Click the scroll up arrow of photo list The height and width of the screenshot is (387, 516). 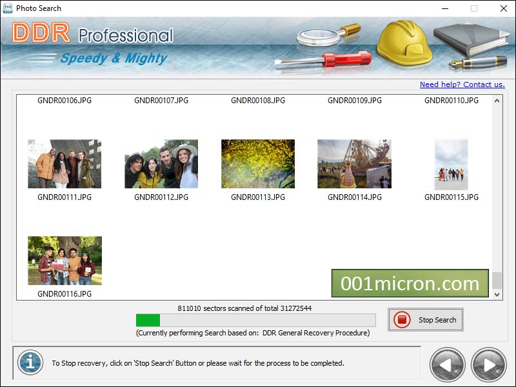coord(497,101)
